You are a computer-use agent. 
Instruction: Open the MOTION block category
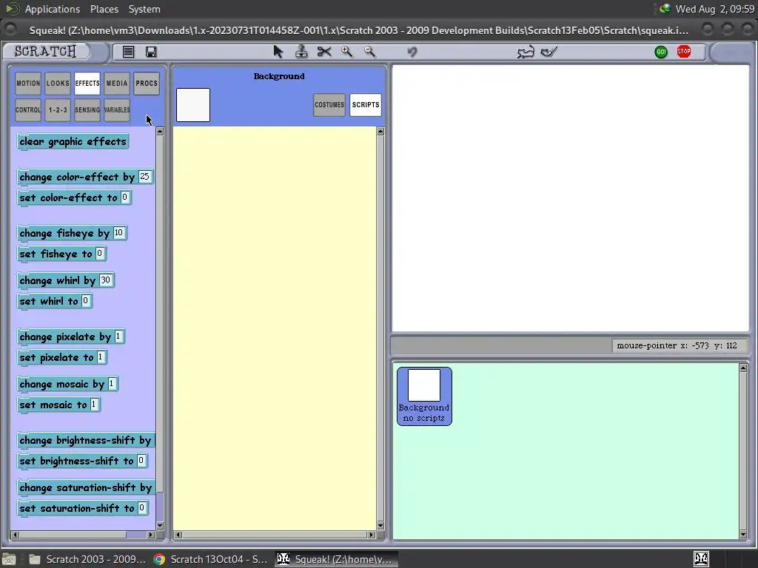pos(28,84)
